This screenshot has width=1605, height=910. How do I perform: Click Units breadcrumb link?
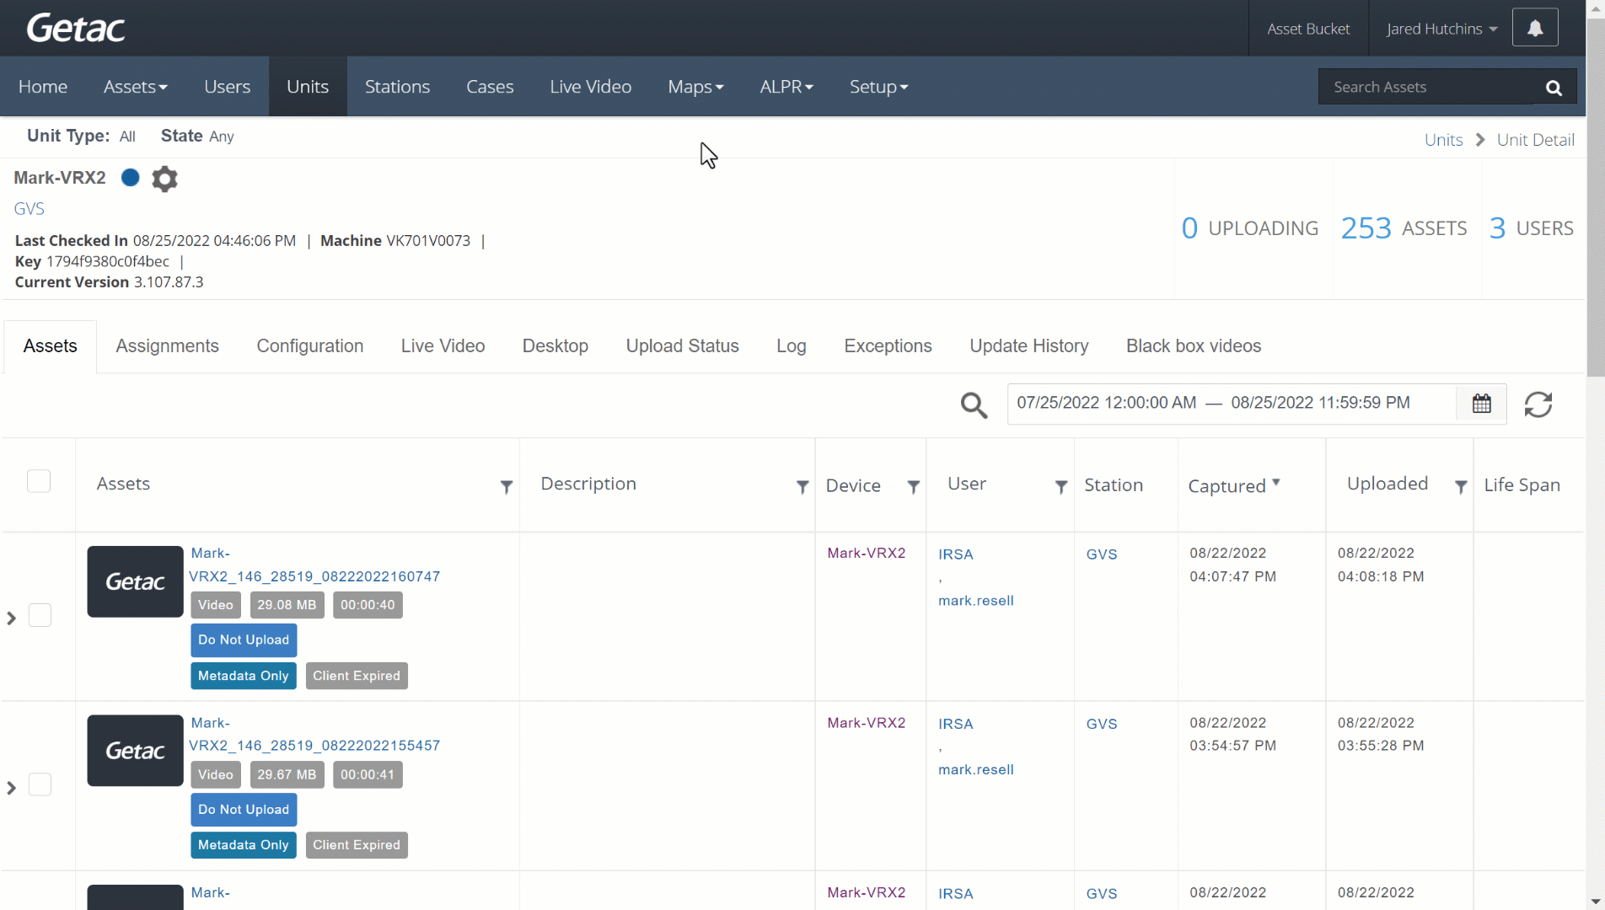pyautogui.click(x=1443, y=140)
